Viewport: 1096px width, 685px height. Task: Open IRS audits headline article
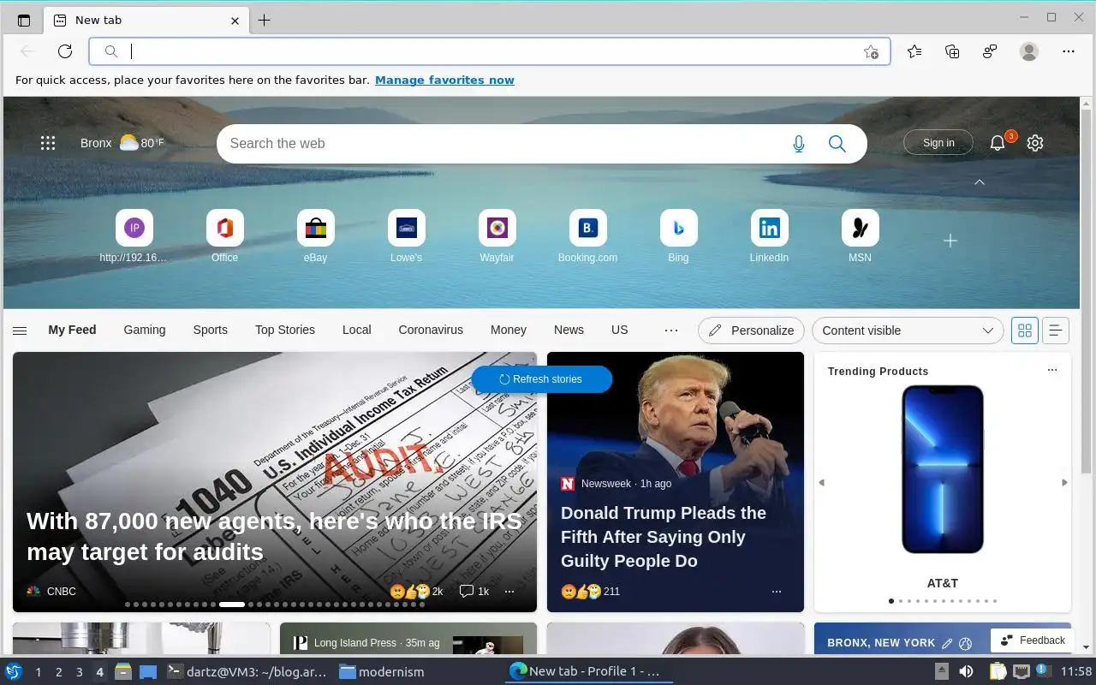[x=274, y=536]
